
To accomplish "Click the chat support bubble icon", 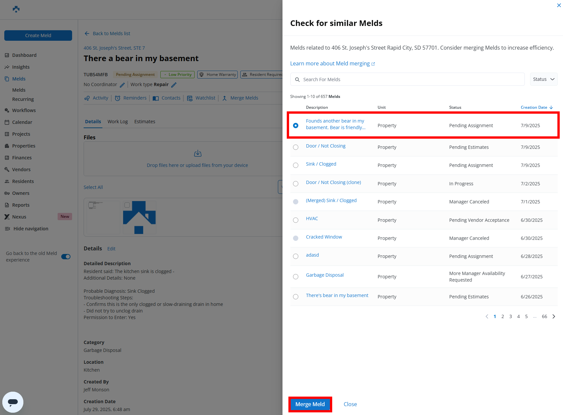I will tap(13, 402).
